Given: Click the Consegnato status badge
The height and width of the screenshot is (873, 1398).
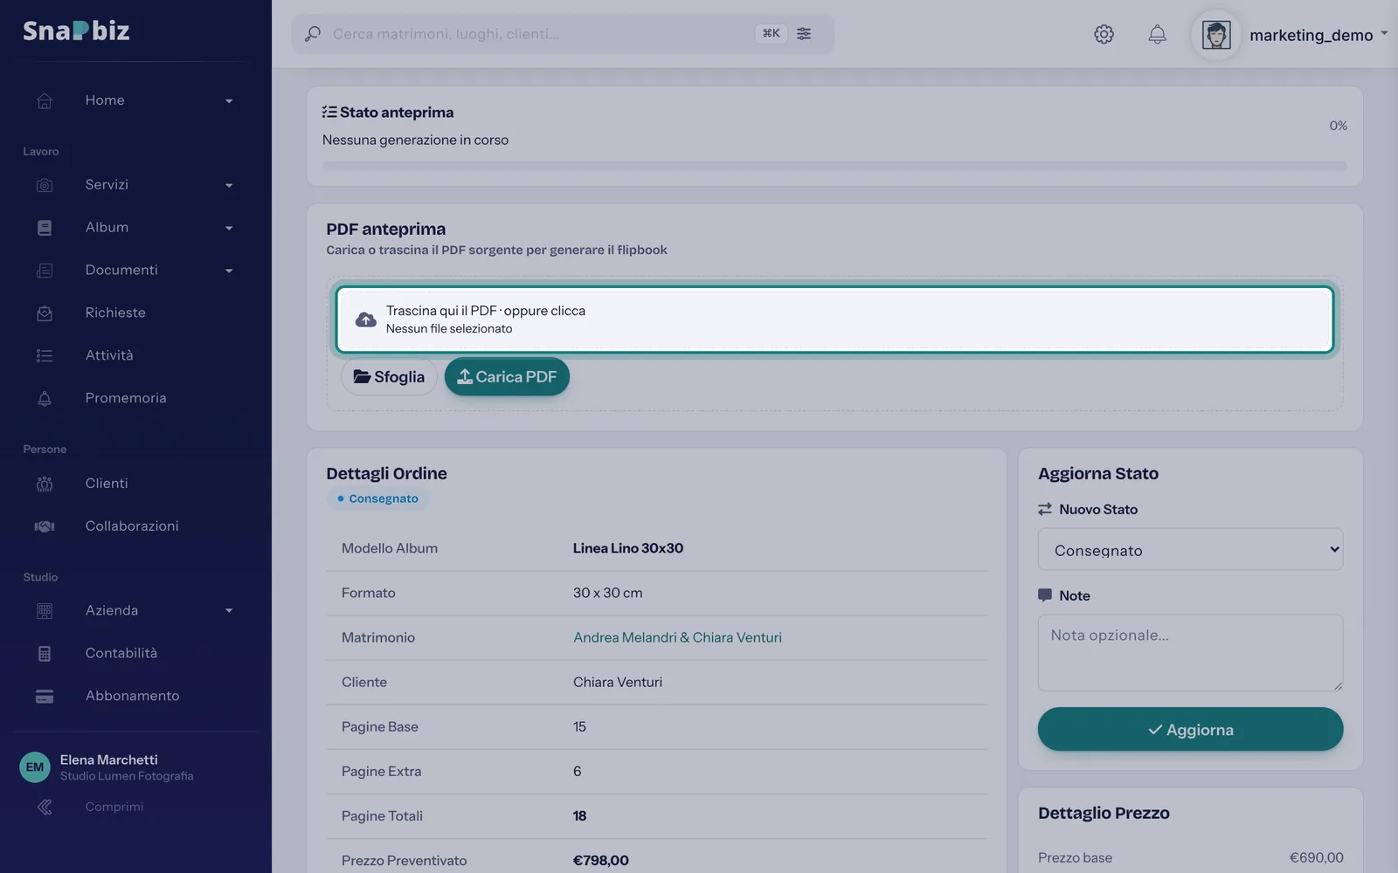Looking at the screenshot, I should pos(377,498).
